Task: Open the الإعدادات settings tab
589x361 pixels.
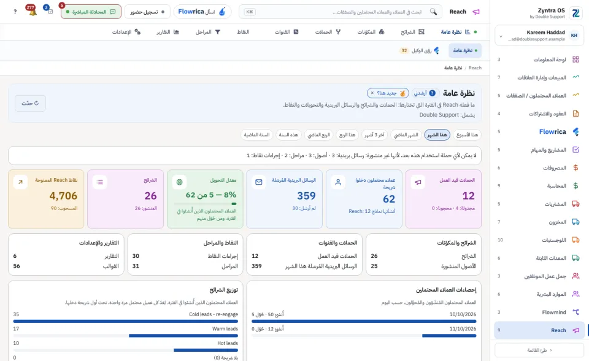Action: (x=126, y=32)
